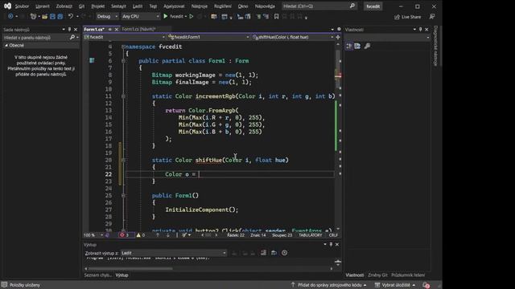
Task: Click the Visual Studio logo icon
Action: (7, 6)
